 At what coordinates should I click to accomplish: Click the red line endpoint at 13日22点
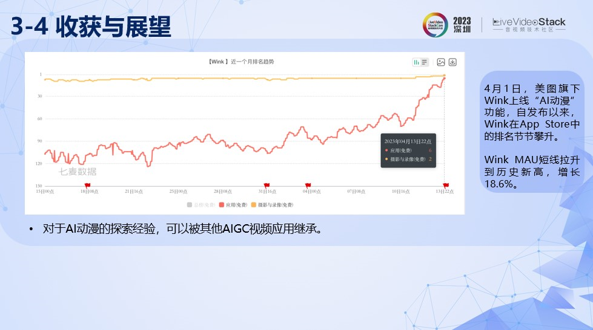pyautogui.click(x=445, y=79)
